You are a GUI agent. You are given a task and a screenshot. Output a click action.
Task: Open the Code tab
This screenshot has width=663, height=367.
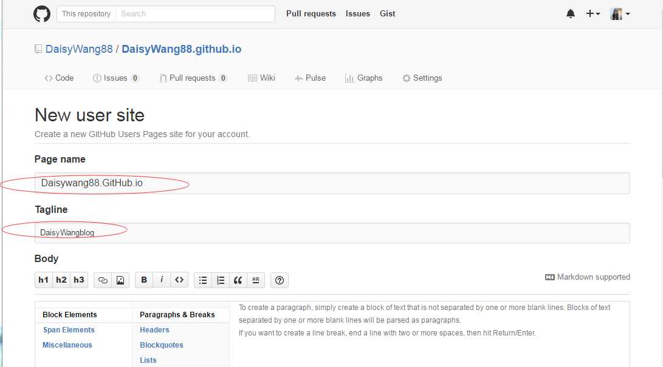(x=59, y=78)
